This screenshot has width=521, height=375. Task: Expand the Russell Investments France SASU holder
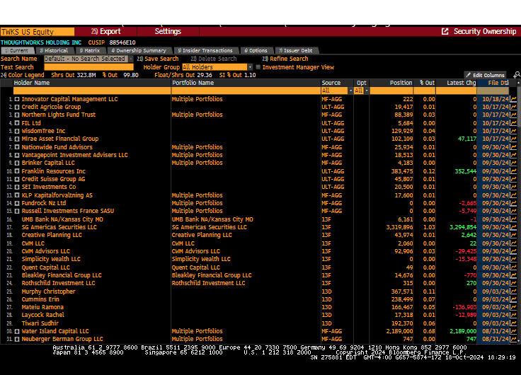[17, 212]
